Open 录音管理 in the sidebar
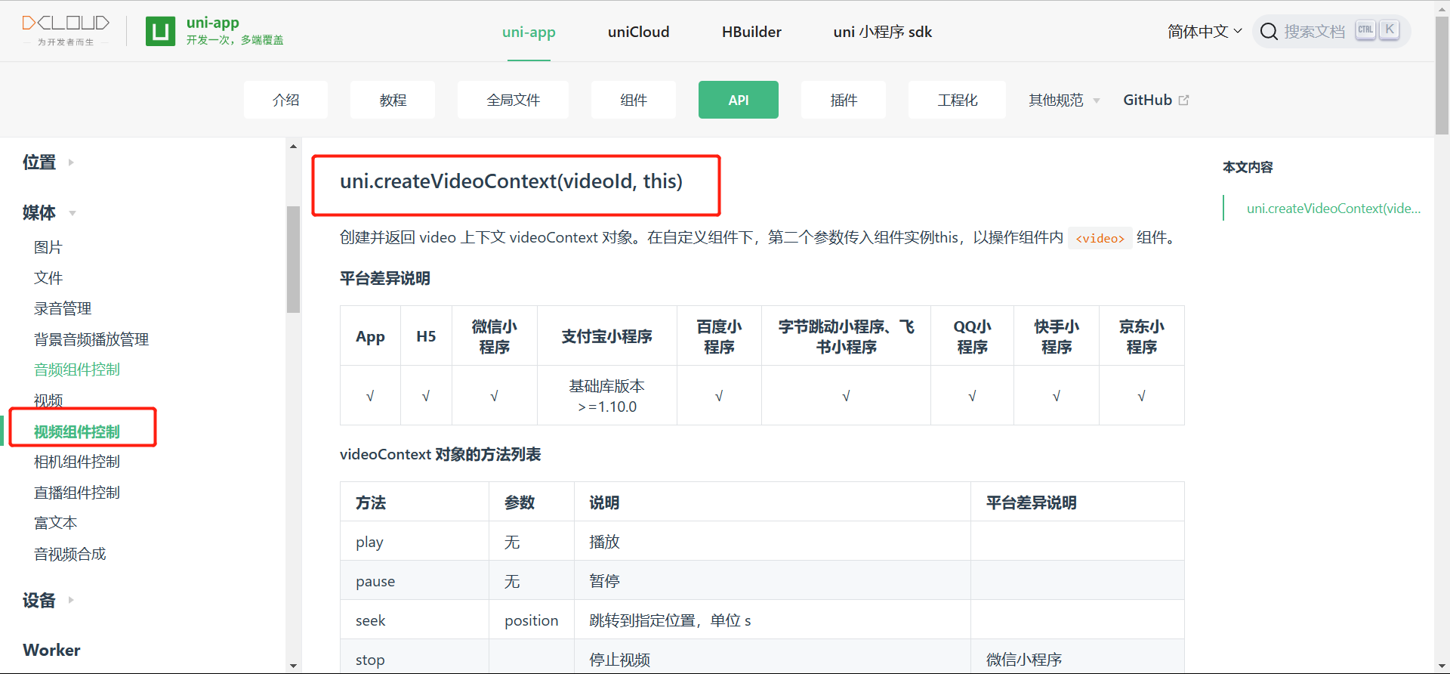This screenshot has height=674, width=1450. [x=63, y=308]
